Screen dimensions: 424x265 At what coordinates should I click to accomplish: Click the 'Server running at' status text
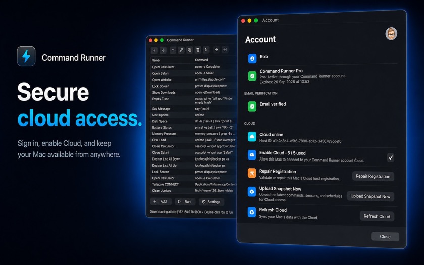[x=176, y=211]
